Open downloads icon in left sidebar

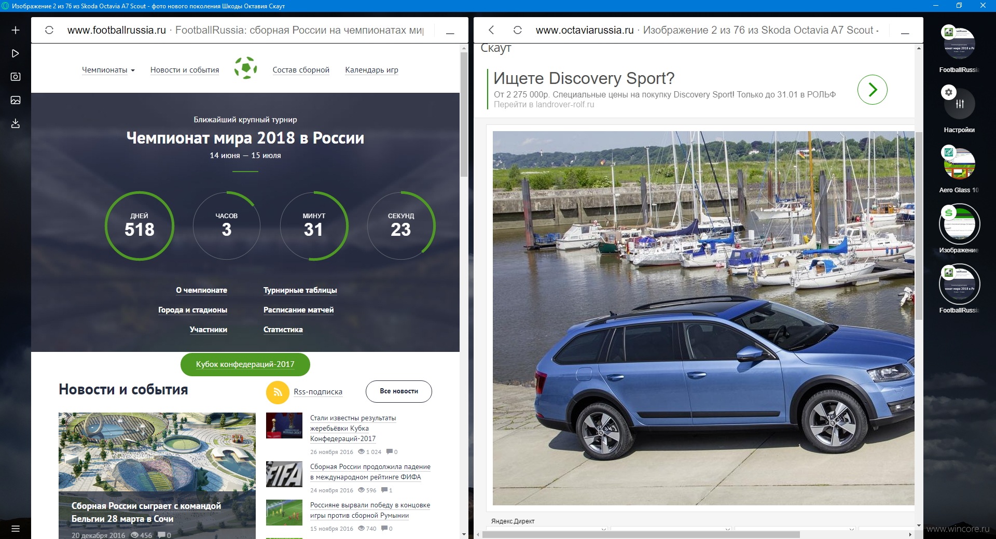[x=16, y=123]
